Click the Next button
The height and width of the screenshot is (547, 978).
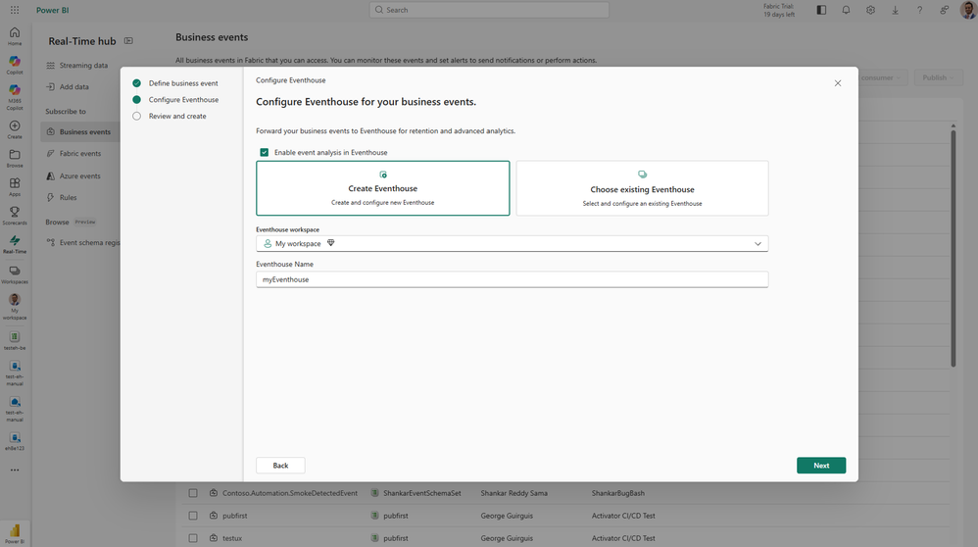click(x=821, y=466)
